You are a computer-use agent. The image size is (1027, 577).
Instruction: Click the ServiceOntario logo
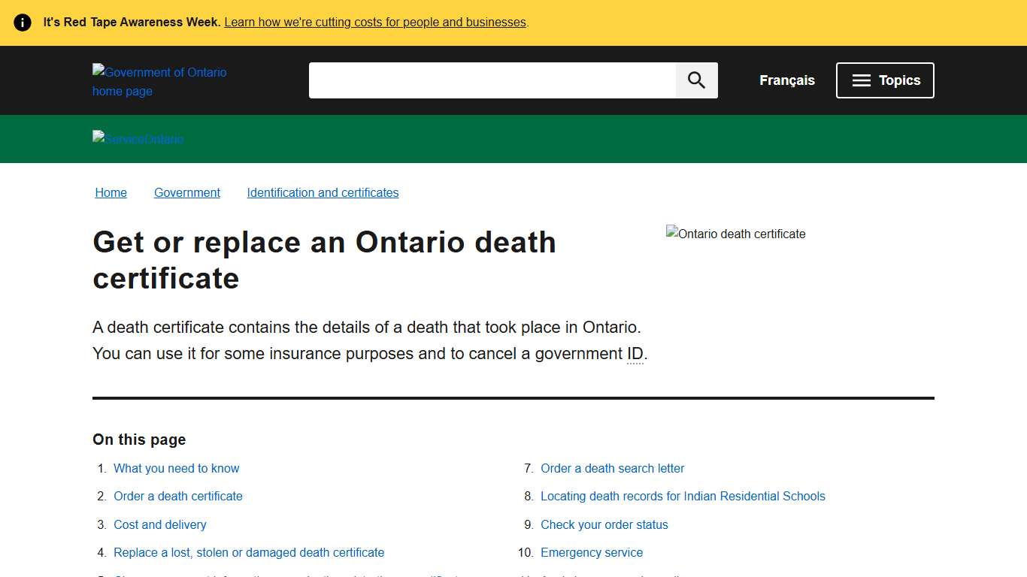[138, 138]
